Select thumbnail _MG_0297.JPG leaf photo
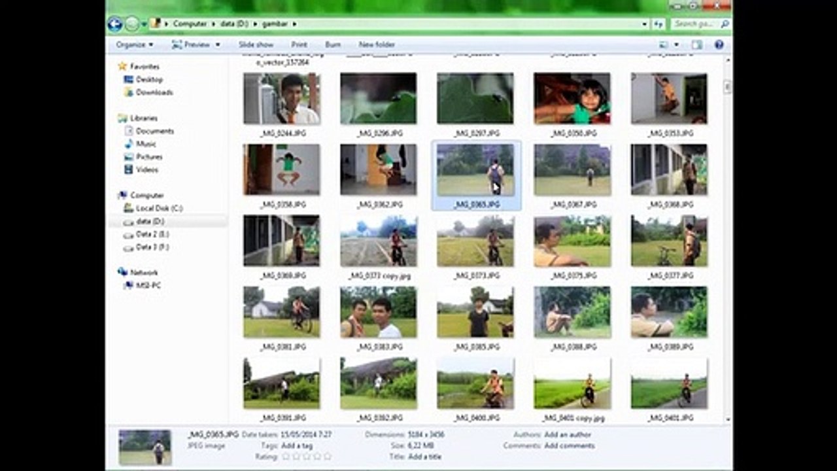 click(475, 98)
